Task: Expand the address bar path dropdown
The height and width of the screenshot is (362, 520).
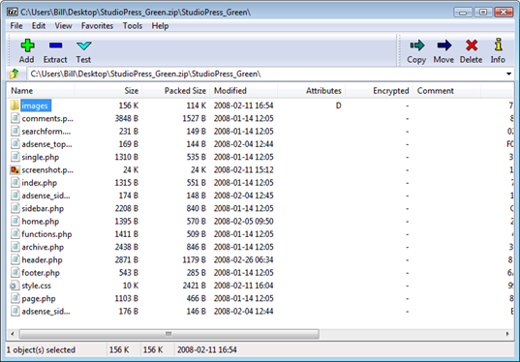Action: [x=508, y=74]
